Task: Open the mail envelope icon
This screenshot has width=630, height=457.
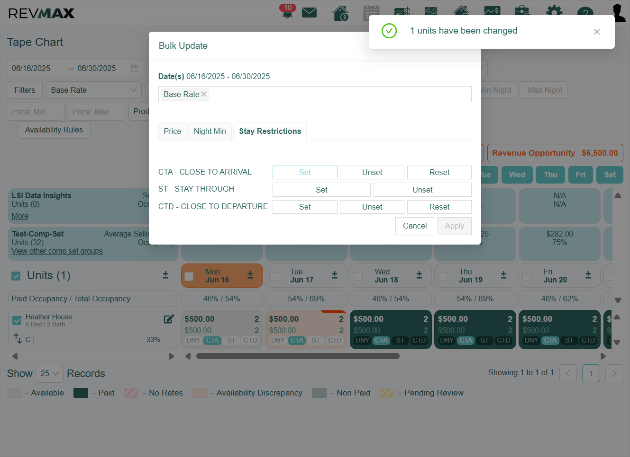Action: tap(309, 12)
